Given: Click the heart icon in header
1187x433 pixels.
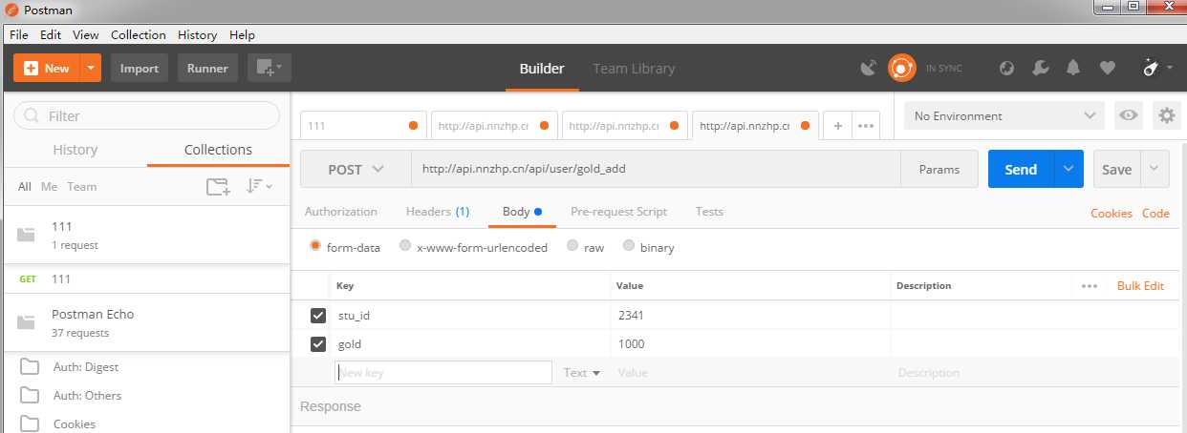Looking at the screenshot, I should coord(1108,68).
